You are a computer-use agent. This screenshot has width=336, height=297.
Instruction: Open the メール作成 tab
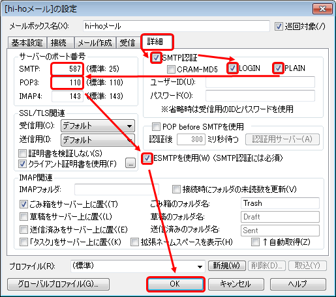[95, 42]
